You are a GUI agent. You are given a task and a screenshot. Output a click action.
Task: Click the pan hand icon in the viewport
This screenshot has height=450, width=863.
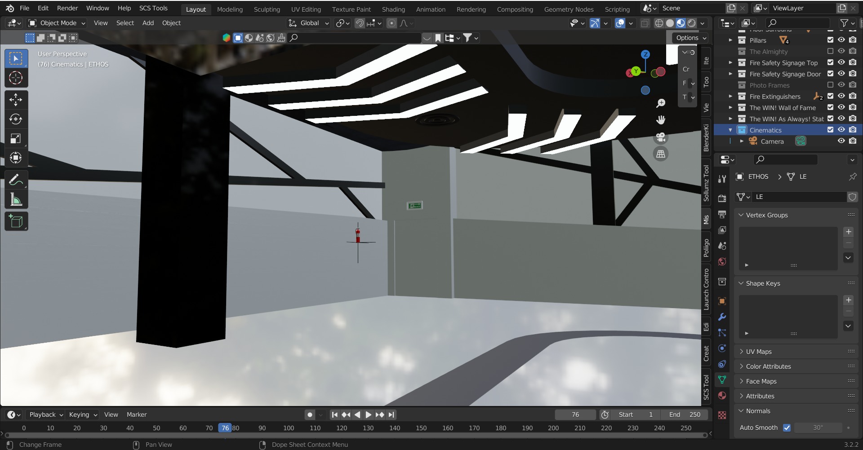point(661,120)
